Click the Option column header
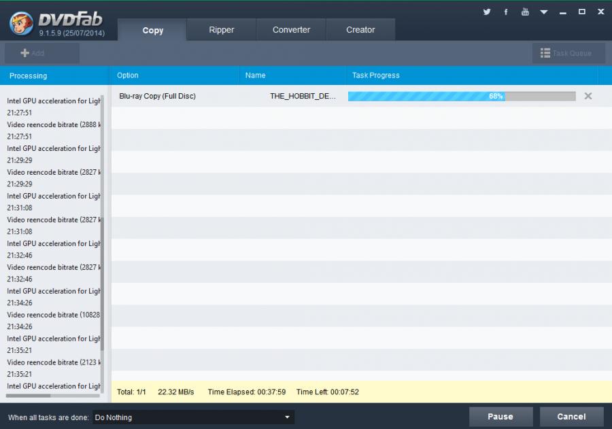Viewport: 612px width, 429px height. pyautogui.click(x=173, y=75)
